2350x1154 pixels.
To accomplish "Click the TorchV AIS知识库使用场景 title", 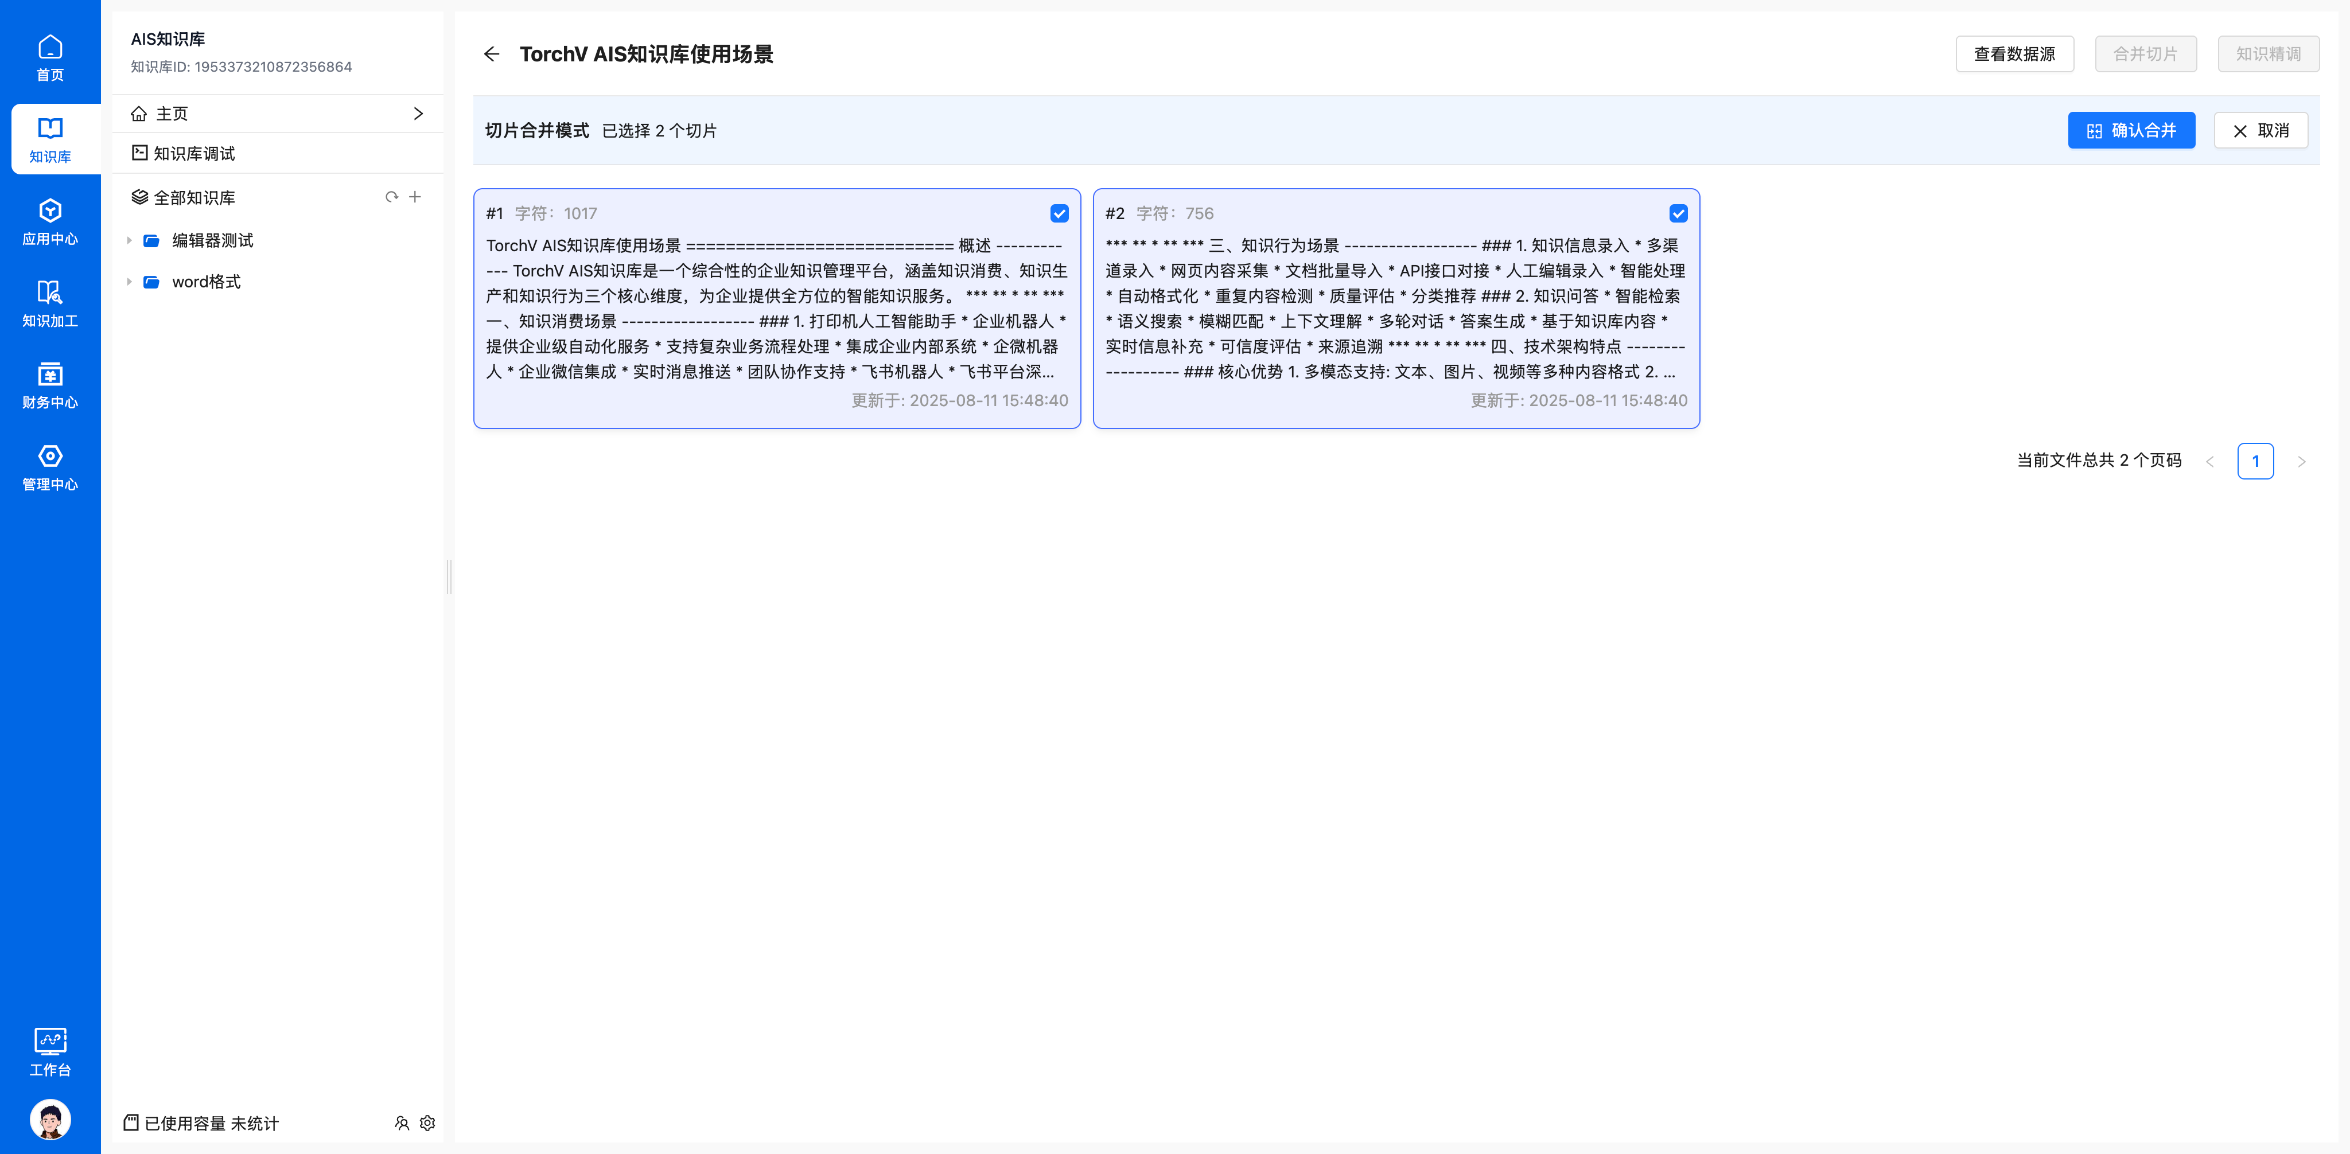I will [x=646, y=54].
